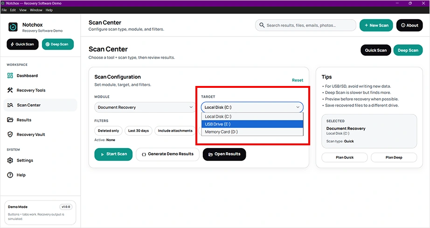Choose Quick Scan at top right of page
430x228 pixels.
pyautogui.click(x=376, y=50)
